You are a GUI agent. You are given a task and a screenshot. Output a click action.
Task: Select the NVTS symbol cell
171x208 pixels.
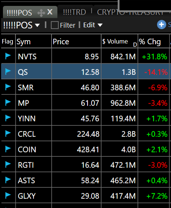pyautogui.click(x=33, y=56)
